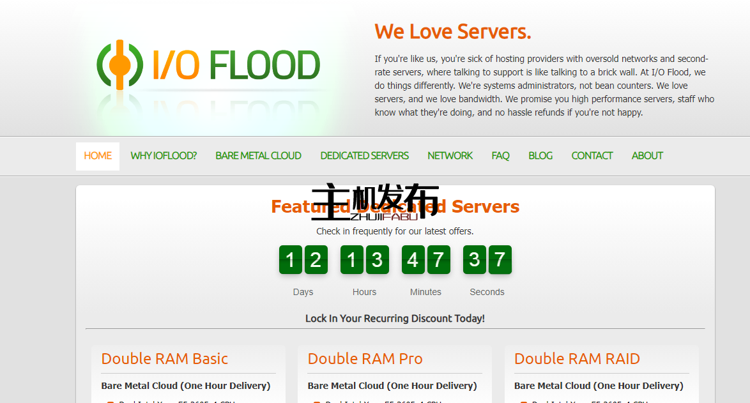Select DEDICATED SERVERS from the navigation bar
The height and width of the screenshot is (403, 750).
point(364,156)
